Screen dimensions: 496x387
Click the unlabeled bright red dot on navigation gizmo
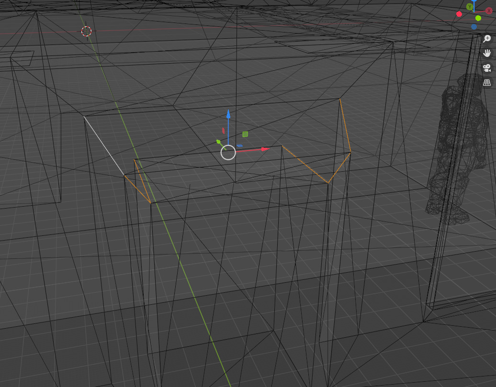pos(459,14)
